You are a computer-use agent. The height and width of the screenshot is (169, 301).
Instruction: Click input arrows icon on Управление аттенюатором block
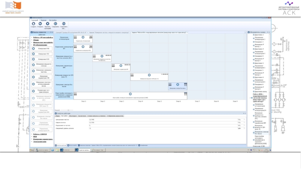[x=75, y=37]
